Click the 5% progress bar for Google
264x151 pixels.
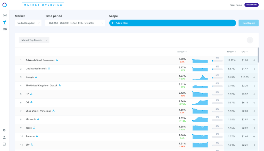(217, 78)
